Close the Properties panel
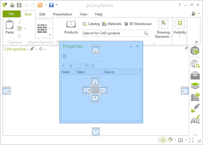Image resolution: width=203 pixels, height=145 pixels. click(138, 46)
